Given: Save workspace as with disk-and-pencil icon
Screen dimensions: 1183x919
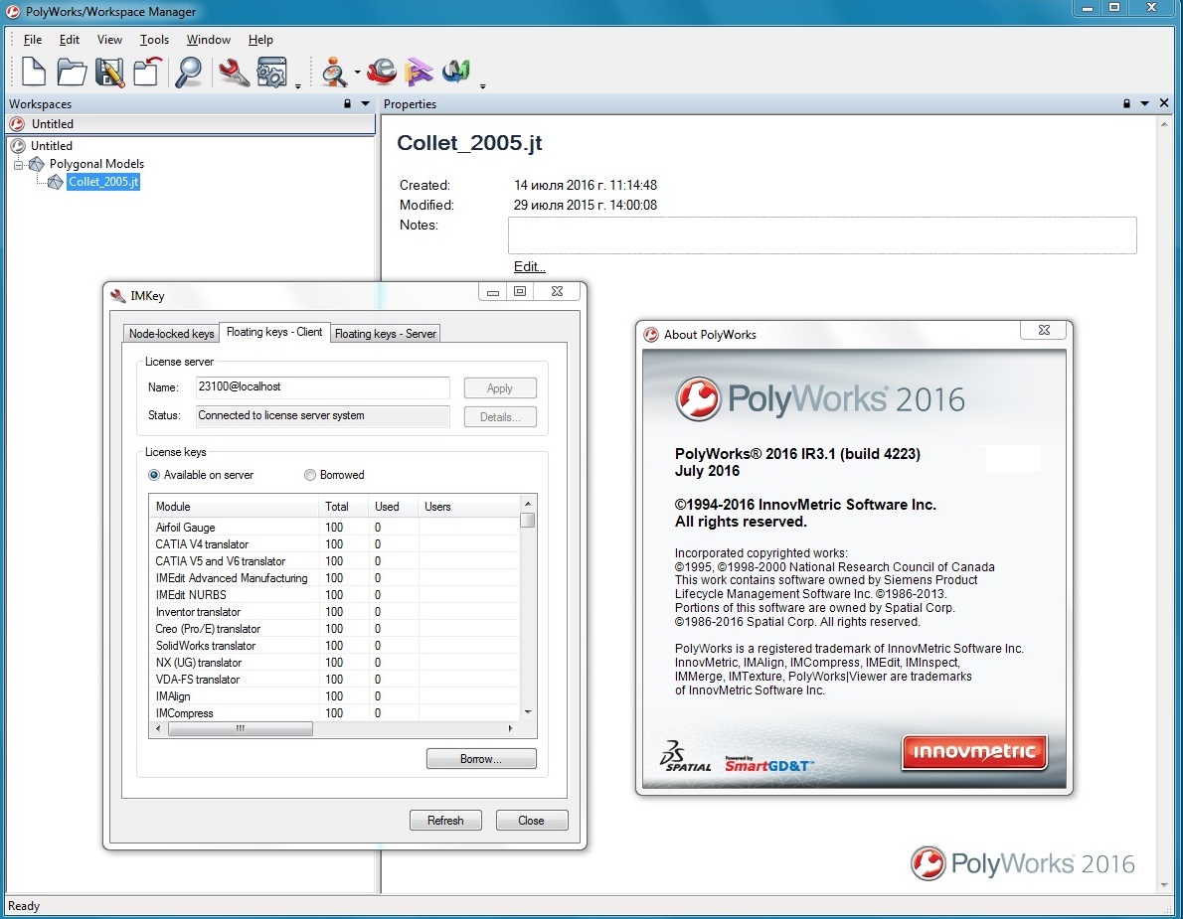Looking at the screenshot, I should 110,73.
